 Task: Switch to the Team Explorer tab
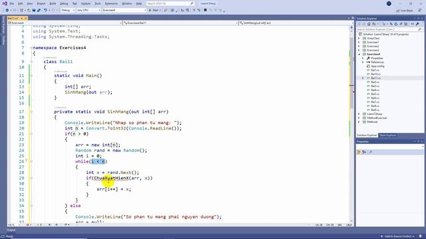point(387,135)
